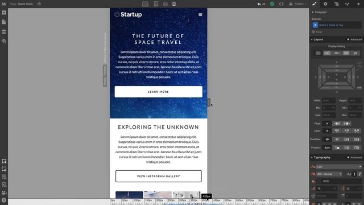Switch to the Style panel brush tab
Image resolution: width=364 pixels, height=205 pixels.
coord(315,4)
